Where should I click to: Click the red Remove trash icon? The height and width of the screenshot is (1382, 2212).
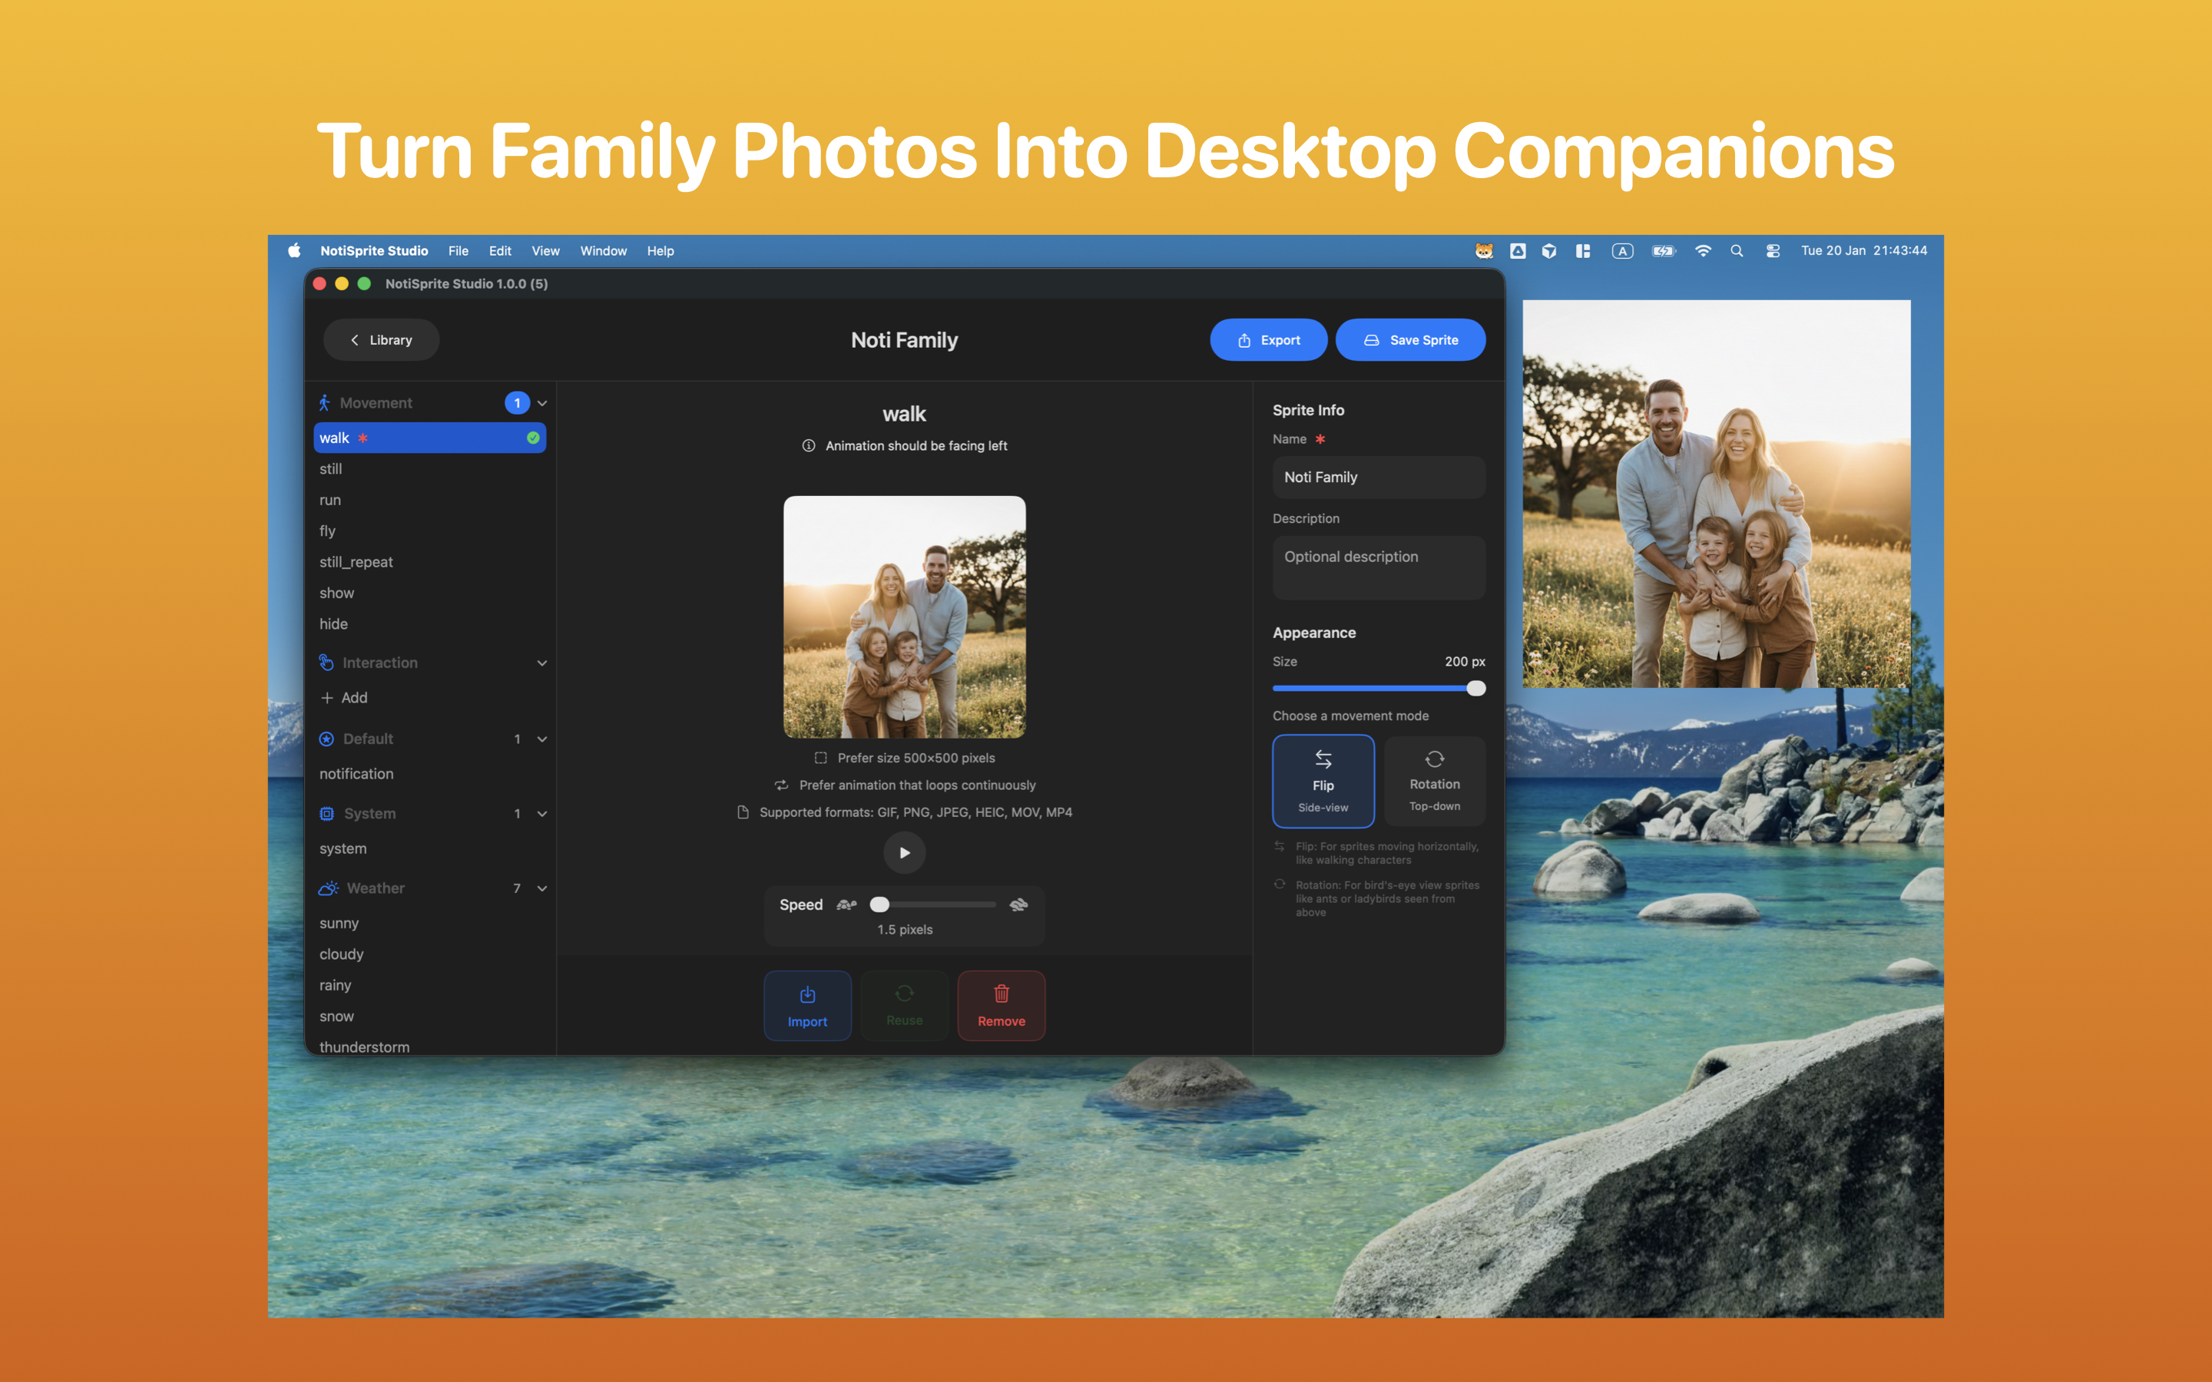(1001, 994)
